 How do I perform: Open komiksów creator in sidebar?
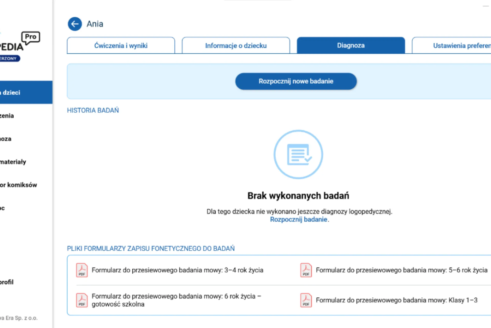[18, 185]
